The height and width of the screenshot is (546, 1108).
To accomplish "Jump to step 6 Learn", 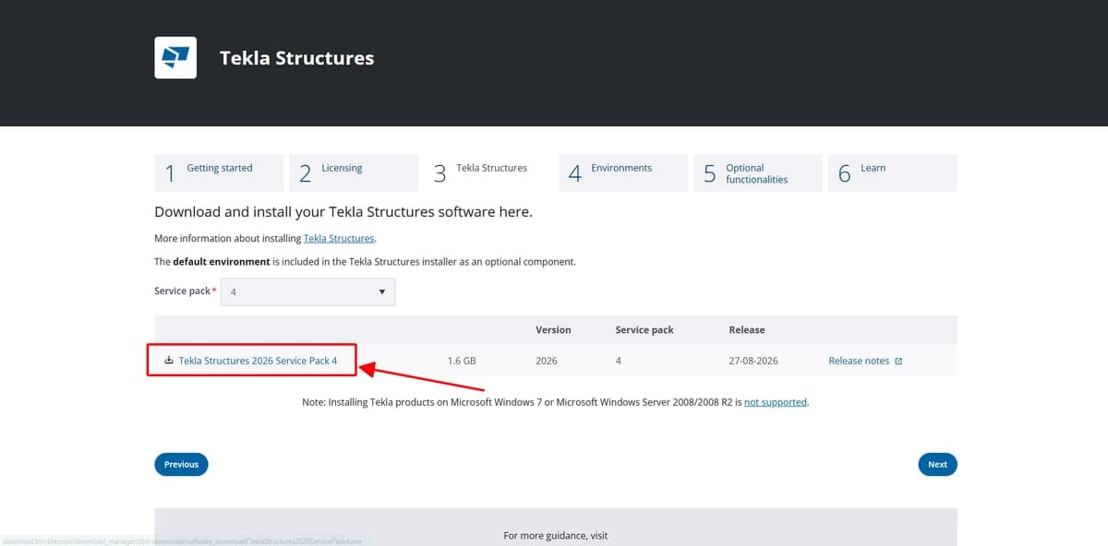I will coord(893,172).
